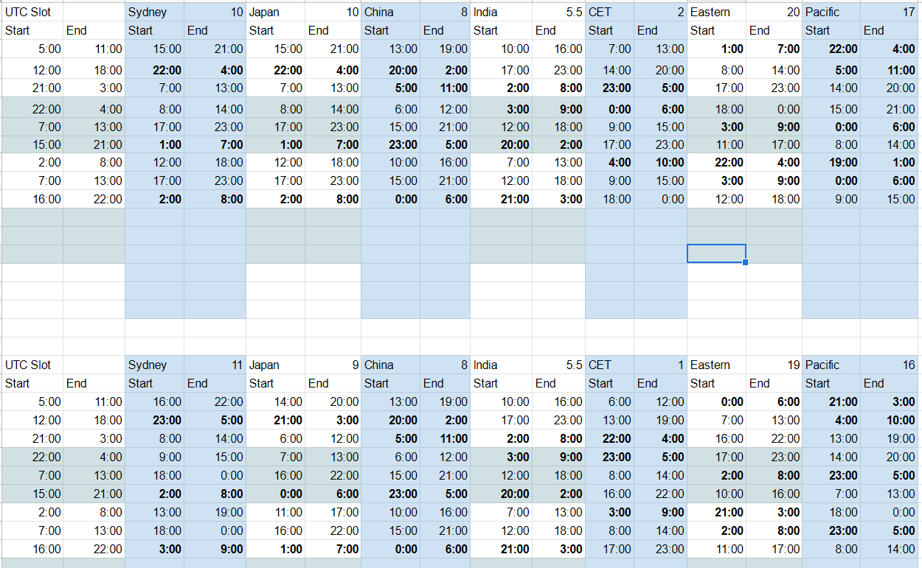Select UTC End 3:00 in the upper table
Screen dimensions: 922x568
(94, 88)
